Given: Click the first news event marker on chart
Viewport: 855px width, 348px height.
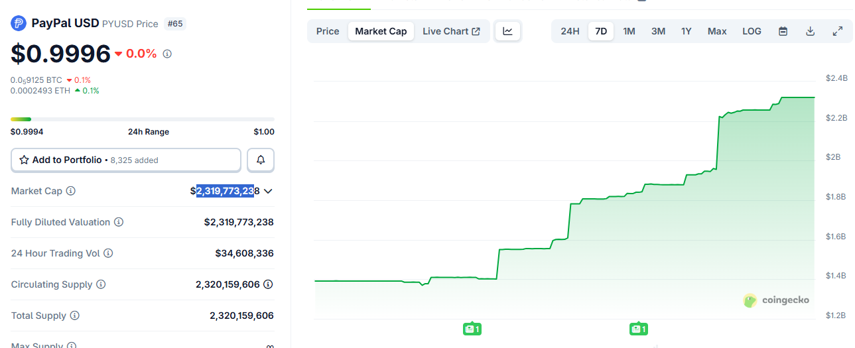Looking at the screenshot, I should [x=472, y=328].
